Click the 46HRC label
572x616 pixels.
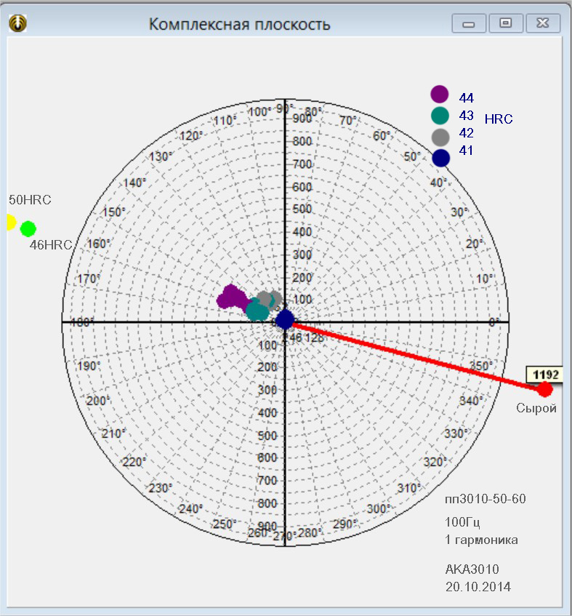[51, 245]
